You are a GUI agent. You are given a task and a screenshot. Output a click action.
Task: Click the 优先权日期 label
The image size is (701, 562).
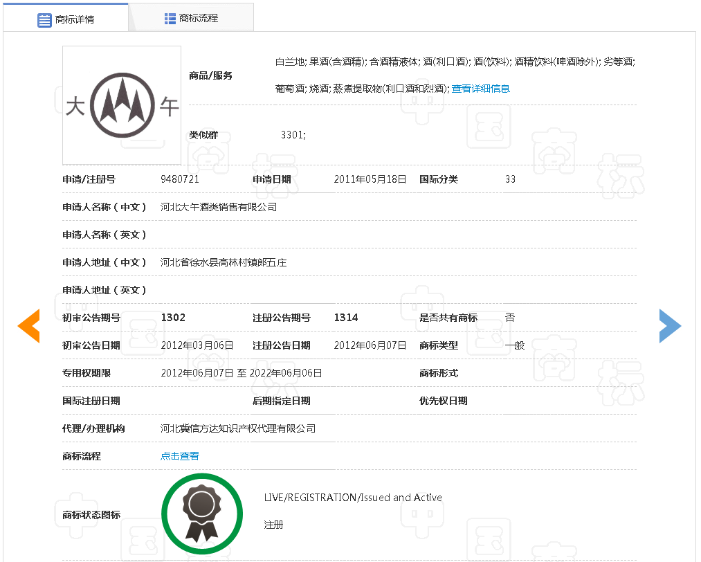click(x=444, y=401)
